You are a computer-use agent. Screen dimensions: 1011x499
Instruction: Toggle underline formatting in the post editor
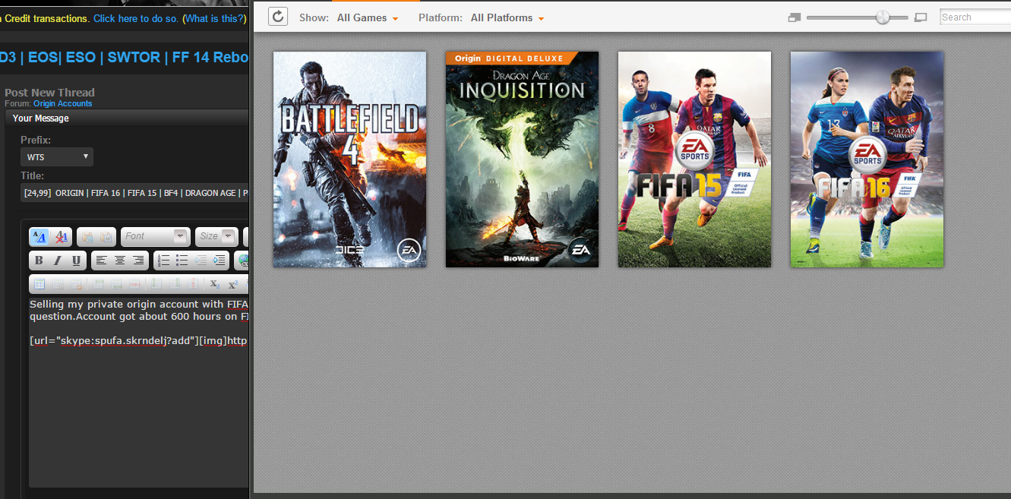(x=76, y=261)
